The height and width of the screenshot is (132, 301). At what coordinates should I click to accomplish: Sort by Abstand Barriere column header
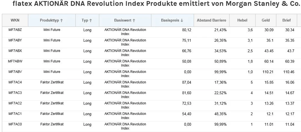[211, 20]
